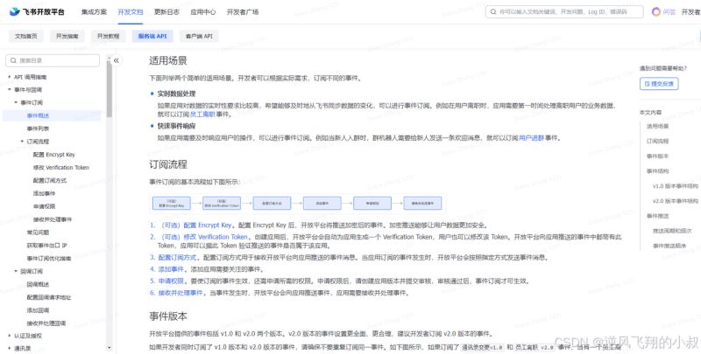Open 开发文档 in top navigation

tap(130, 12)
